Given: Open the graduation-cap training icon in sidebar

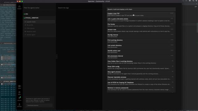Looking at the screenshot, I should [19, 87].
